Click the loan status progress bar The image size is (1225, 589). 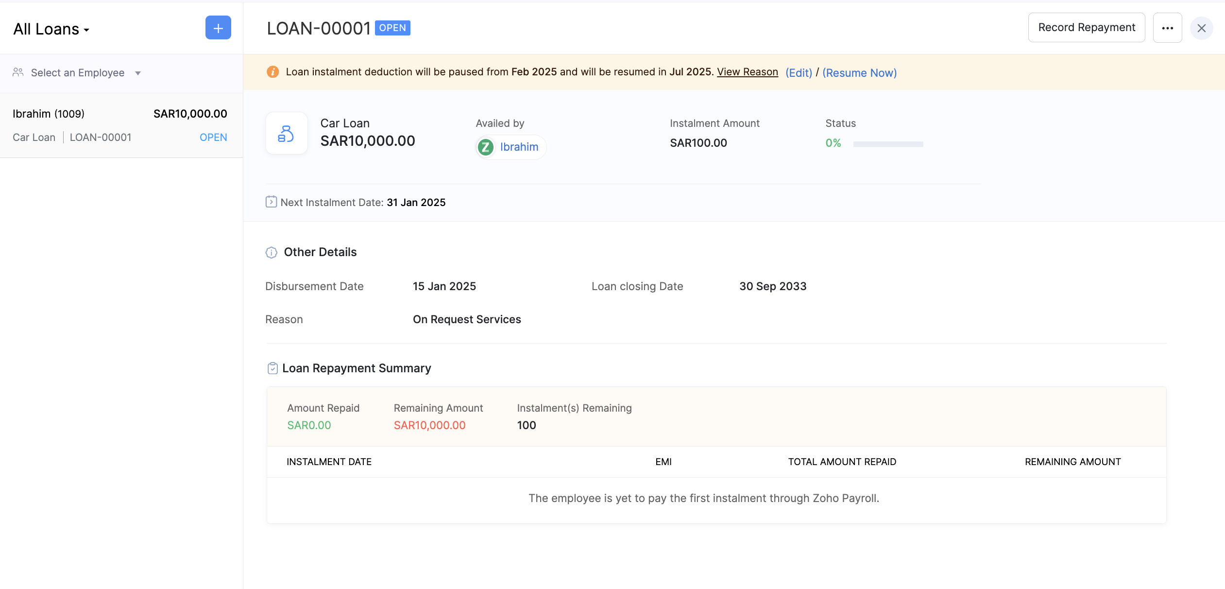click(888, 144)
